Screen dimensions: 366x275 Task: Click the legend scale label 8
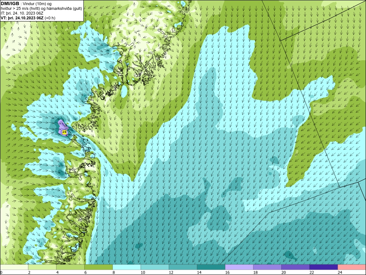[114, 272]
